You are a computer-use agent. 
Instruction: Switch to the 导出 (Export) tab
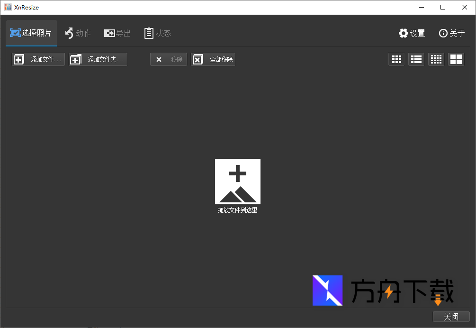[117, 33]
